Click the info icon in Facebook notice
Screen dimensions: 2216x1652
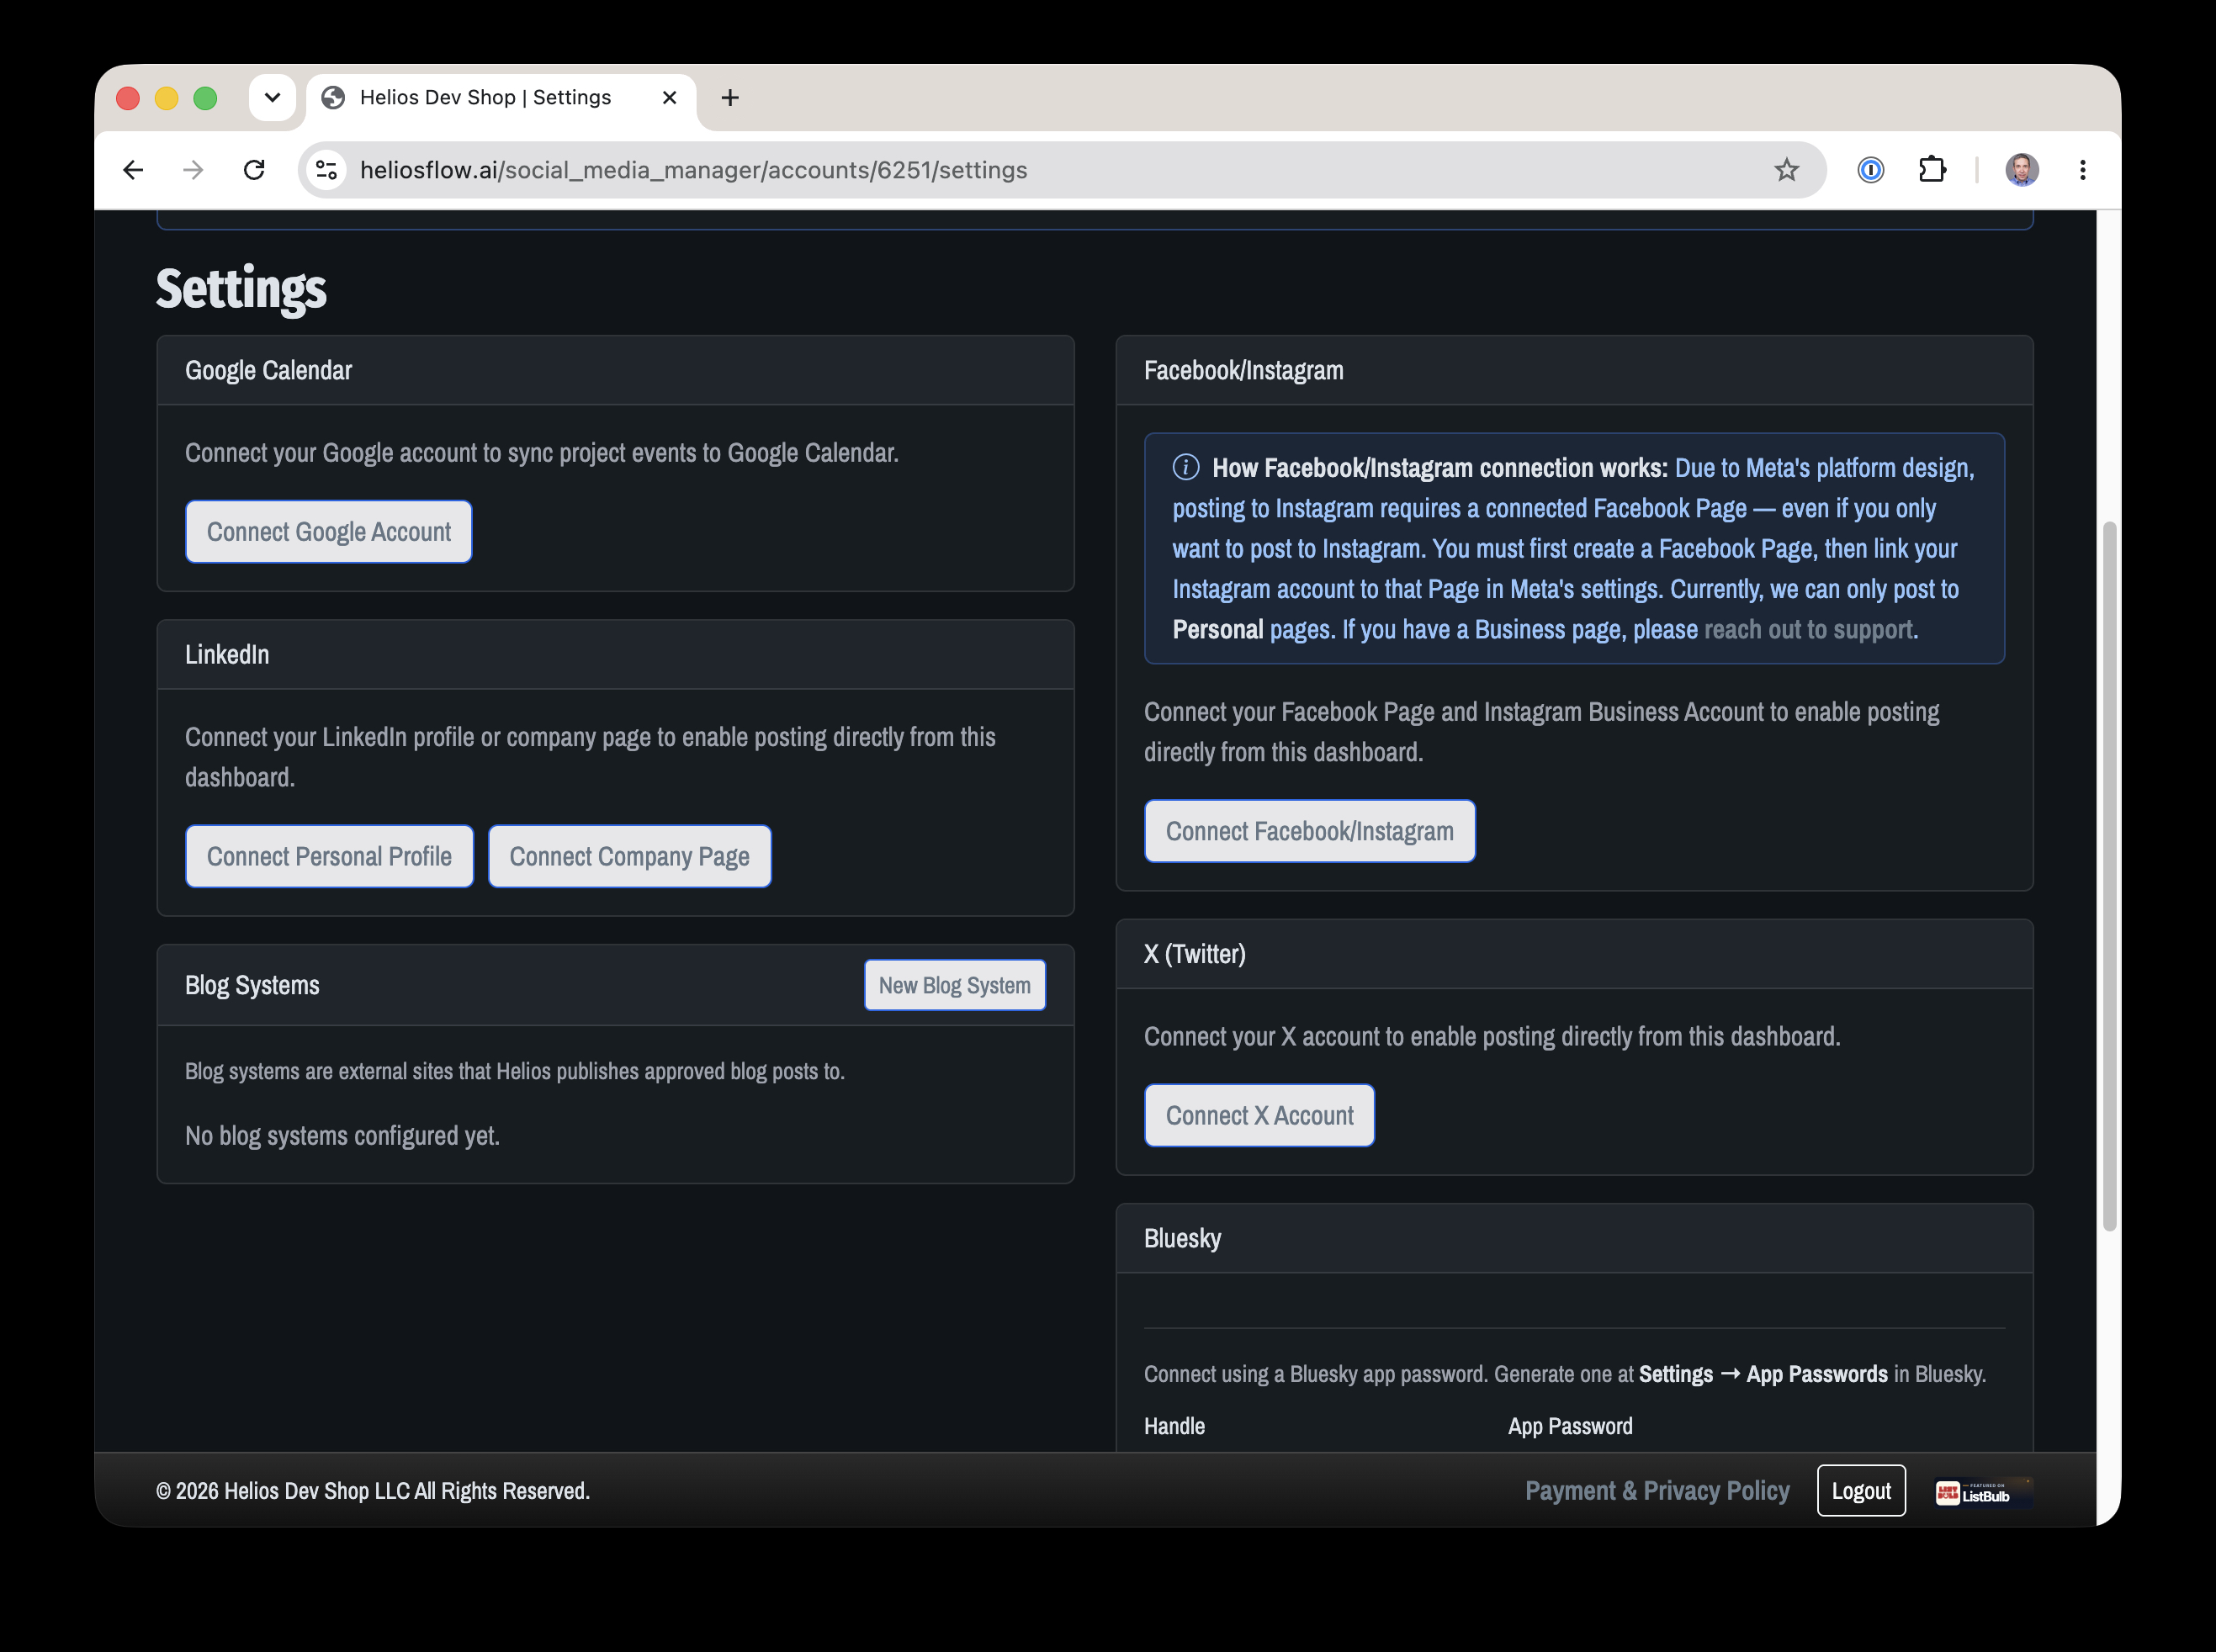(x=1185, y=467)
